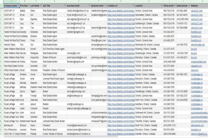Open the Last Name column filter
Image resolution: width=208 pixels, height=138 pixels.
point(41,6)
